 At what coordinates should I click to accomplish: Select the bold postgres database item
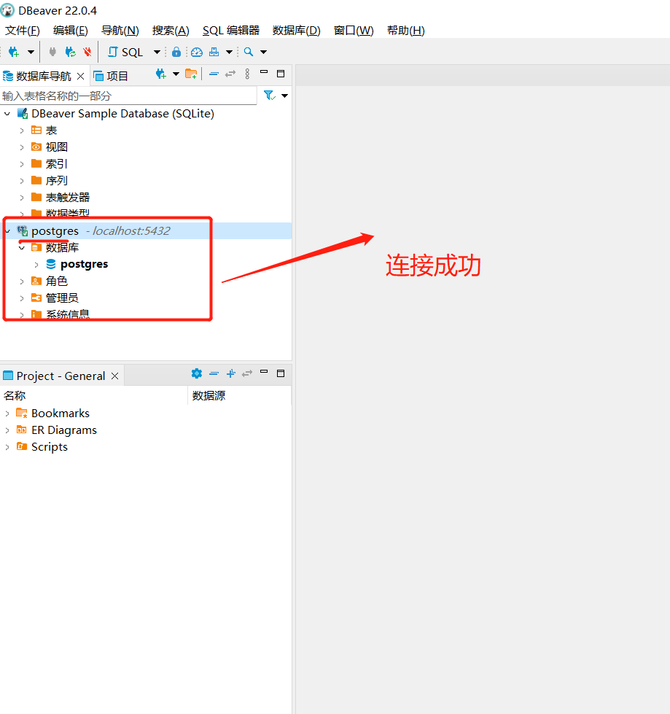point(84,264)
